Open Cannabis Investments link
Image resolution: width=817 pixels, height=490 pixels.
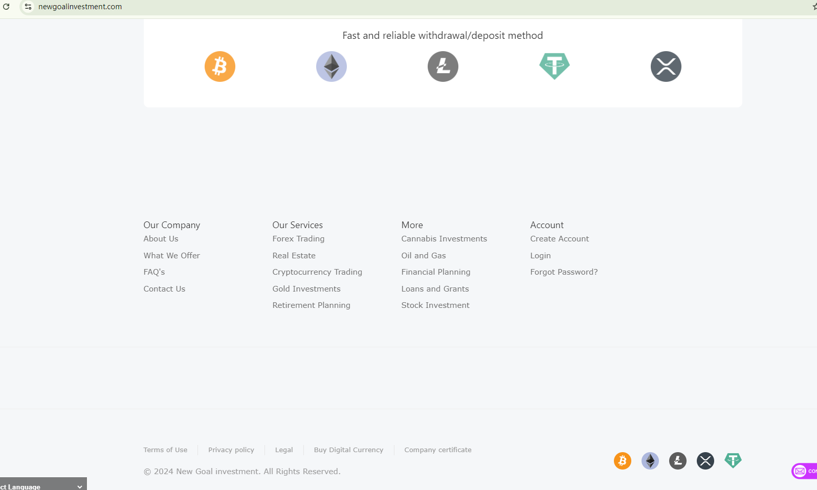pyautogui.click(x=444, y=239)
